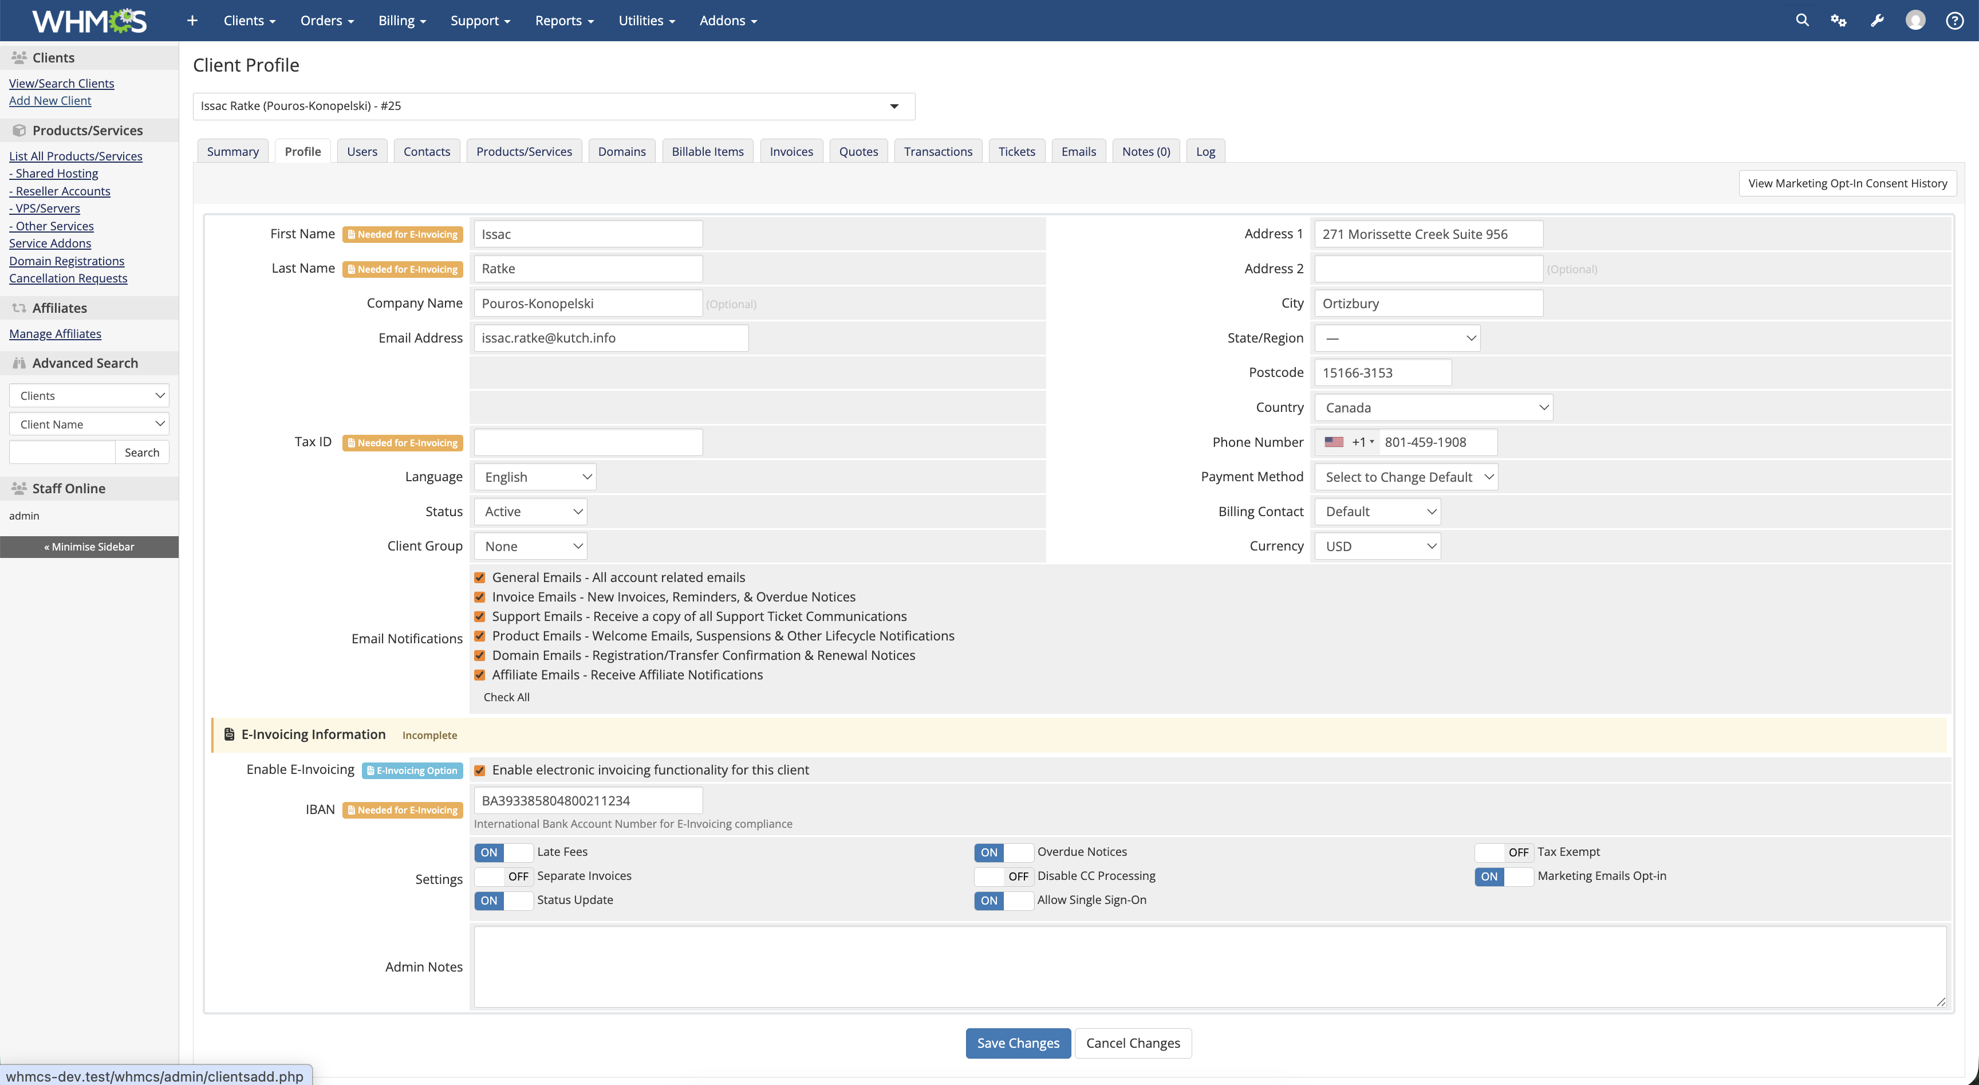The image size is (1979, 1085).
Task: Open the client selector dropdown for Issac Ratke
Action: coord(553,106)
